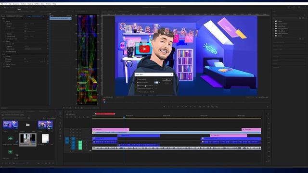Select the white document thumbnail in Project panel
The image size is (308, 173).
[45, 138]
